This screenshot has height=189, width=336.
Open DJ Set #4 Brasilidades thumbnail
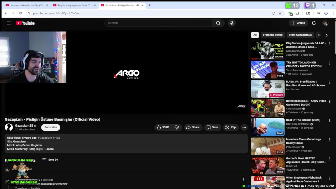(267, 89)
